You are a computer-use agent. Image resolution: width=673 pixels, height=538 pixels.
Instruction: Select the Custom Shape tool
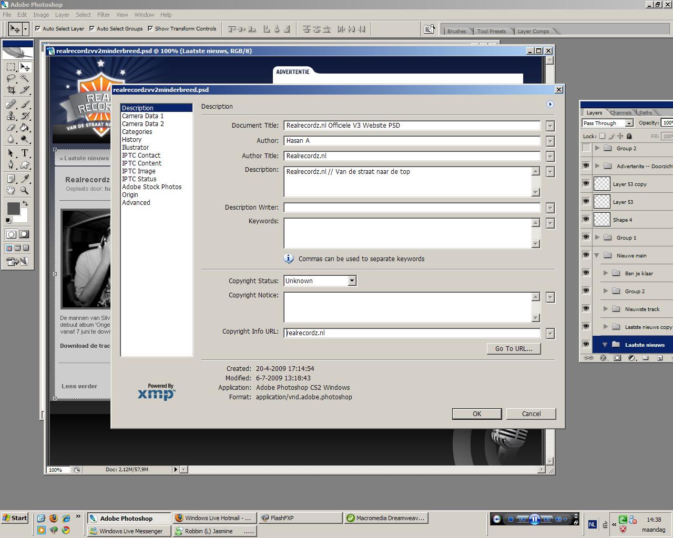[x=24, y=164]
